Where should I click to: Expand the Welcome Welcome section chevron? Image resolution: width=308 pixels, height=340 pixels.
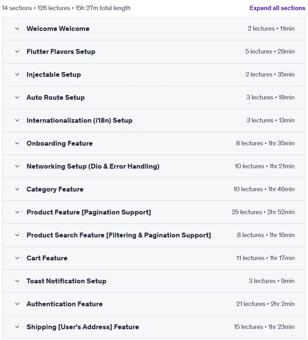[17, 29]
